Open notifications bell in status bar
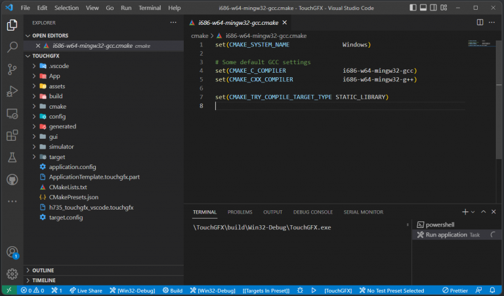 492,290
